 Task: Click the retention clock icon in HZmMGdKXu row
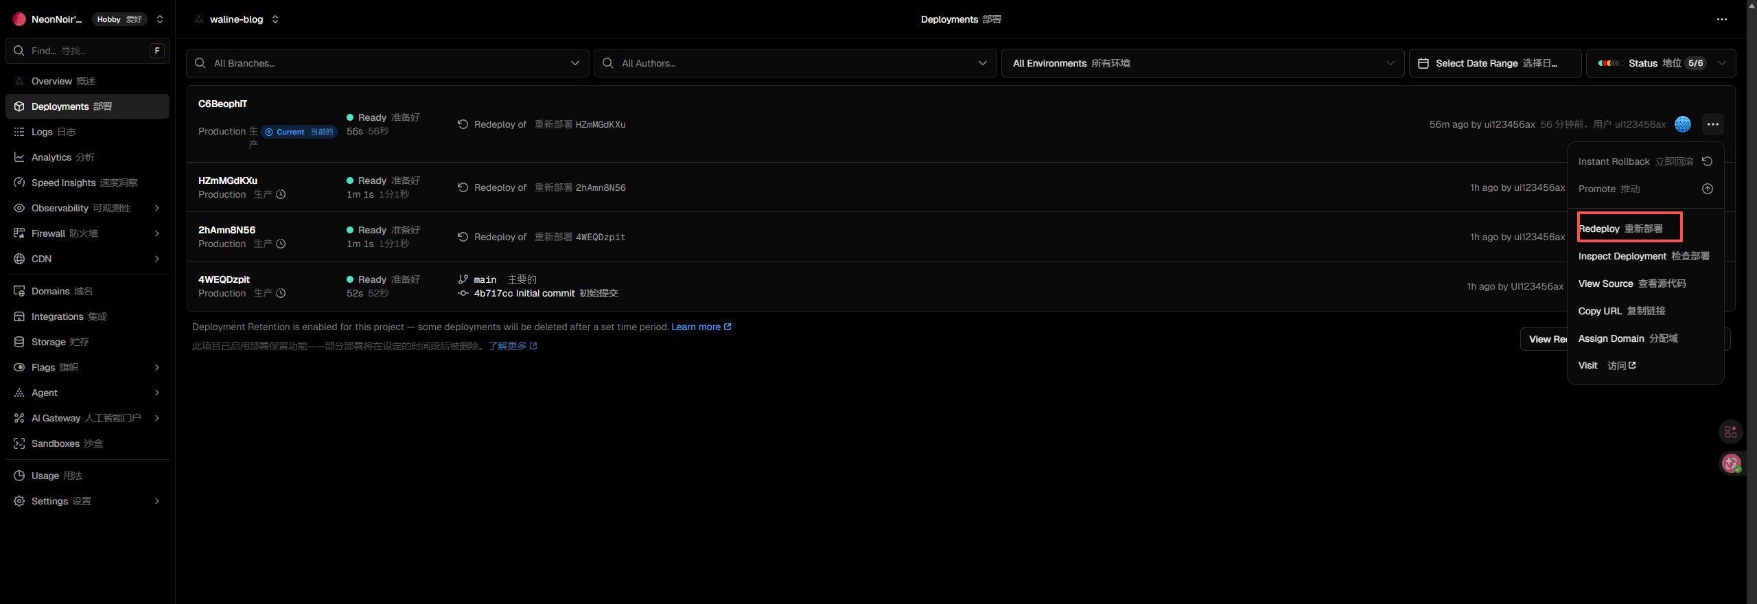tap(281, 194)
